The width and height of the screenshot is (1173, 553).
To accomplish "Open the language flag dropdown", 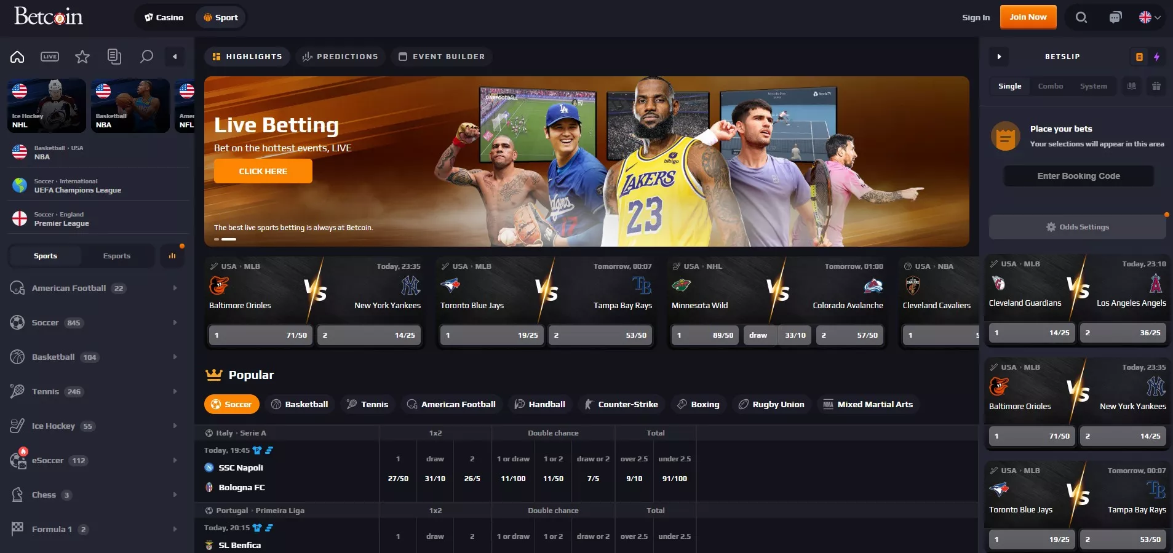I will 1150,17.
